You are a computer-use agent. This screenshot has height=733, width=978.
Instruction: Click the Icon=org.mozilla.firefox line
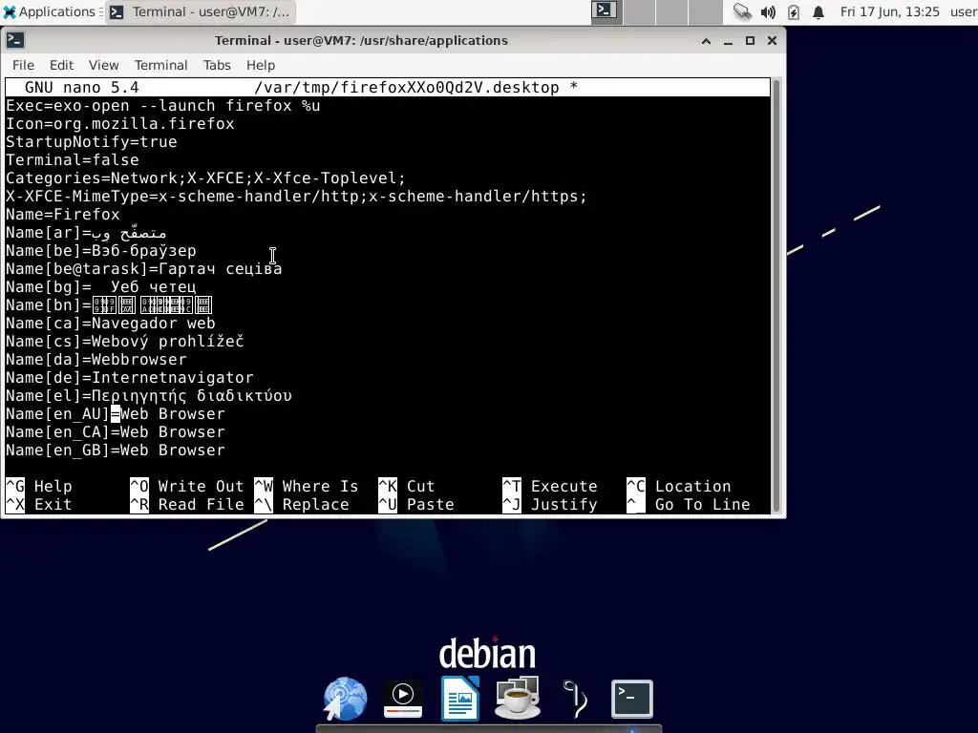click(119, 123)
